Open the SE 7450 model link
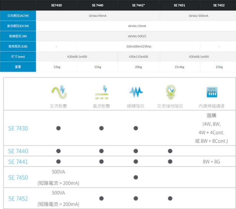This screenshot has width=236, height=209. pyautogui.click(x=18, y=178)
